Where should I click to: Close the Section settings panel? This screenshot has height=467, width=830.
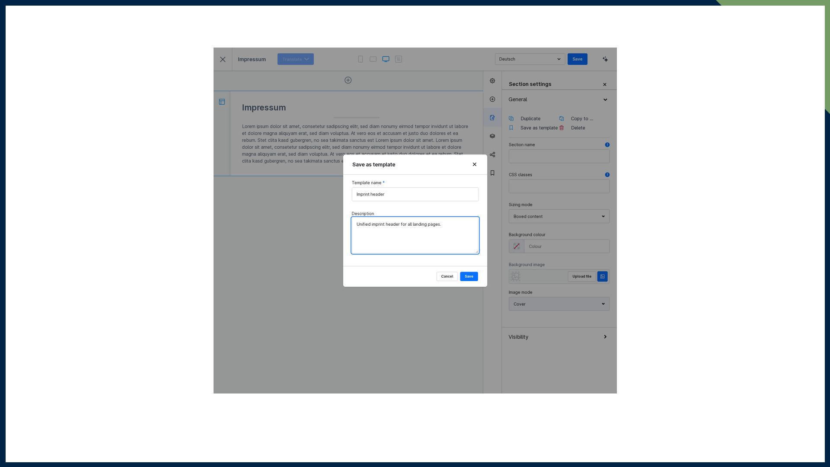click(x=605, y=85)
